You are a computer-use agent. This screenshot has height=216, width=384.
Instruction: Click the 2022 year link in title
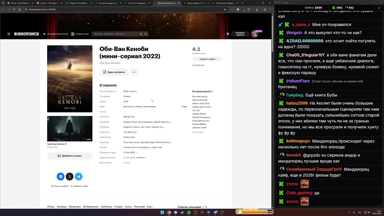(x=150, y=56)
